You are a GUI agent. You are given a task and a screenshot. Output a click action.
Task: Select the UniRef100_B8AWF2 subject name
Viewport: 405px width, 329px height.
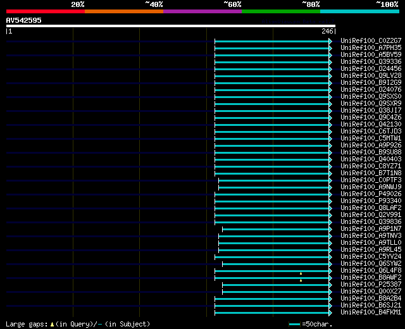[x=371, y=278]
